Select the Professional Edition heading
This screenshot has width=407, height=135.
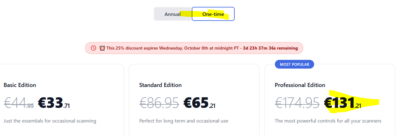pyautogui.click(x=300, y=85)
